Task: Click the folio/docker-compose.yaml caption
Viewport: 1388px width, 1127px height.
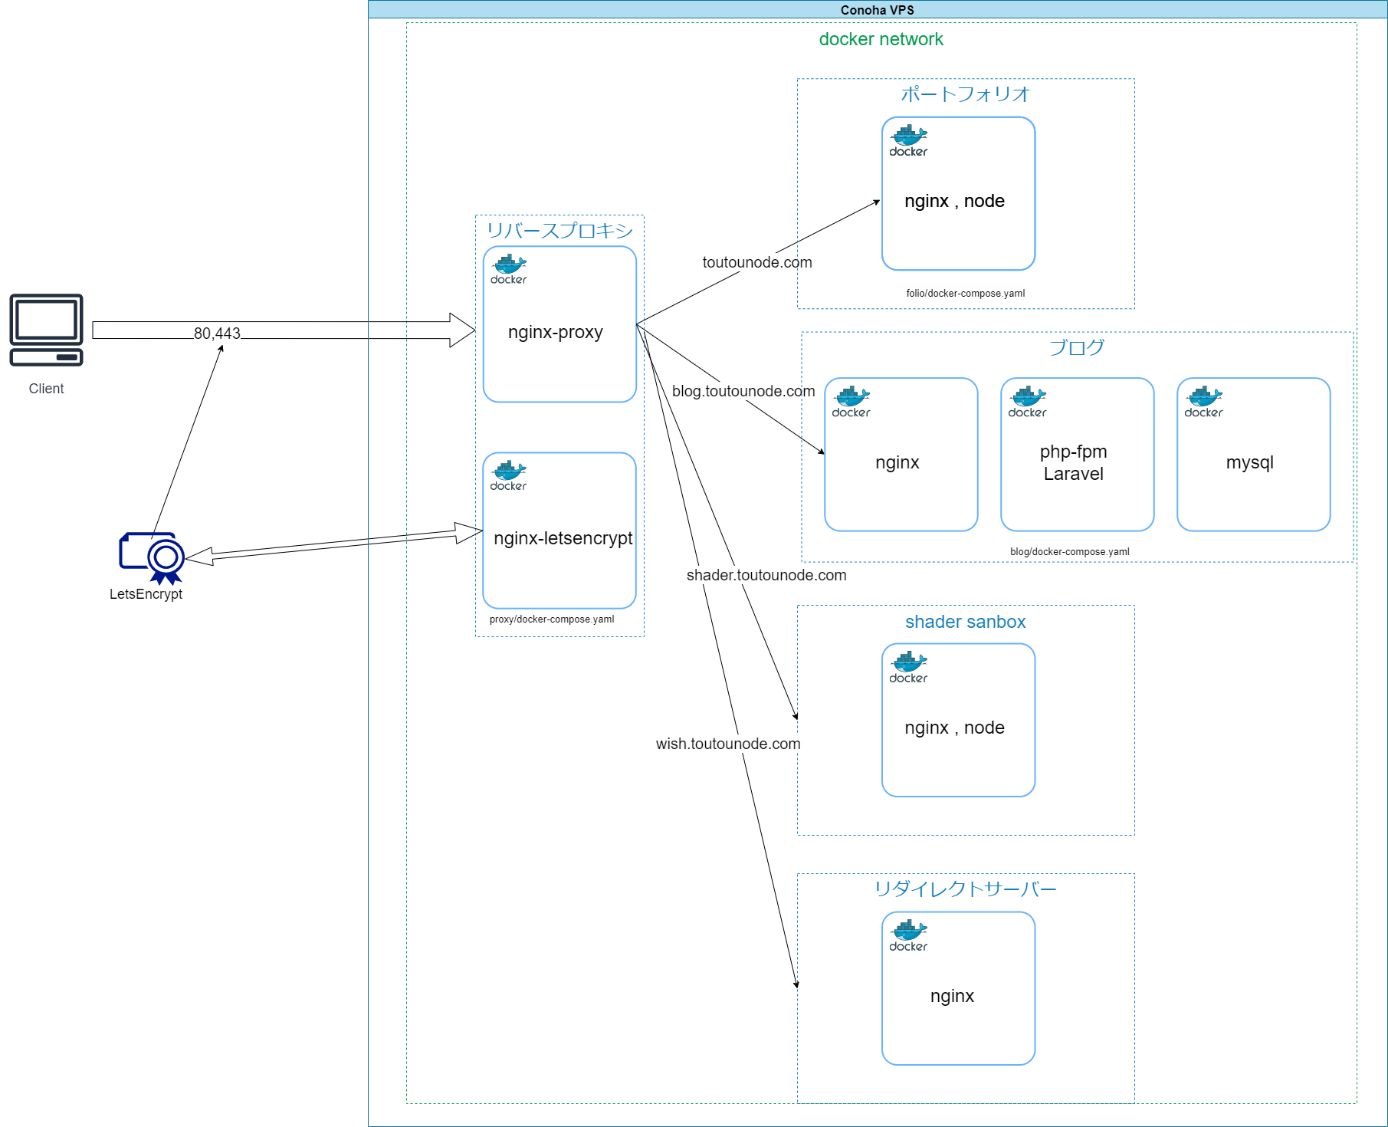Action: pyautogui.click(x=965, y=294)
